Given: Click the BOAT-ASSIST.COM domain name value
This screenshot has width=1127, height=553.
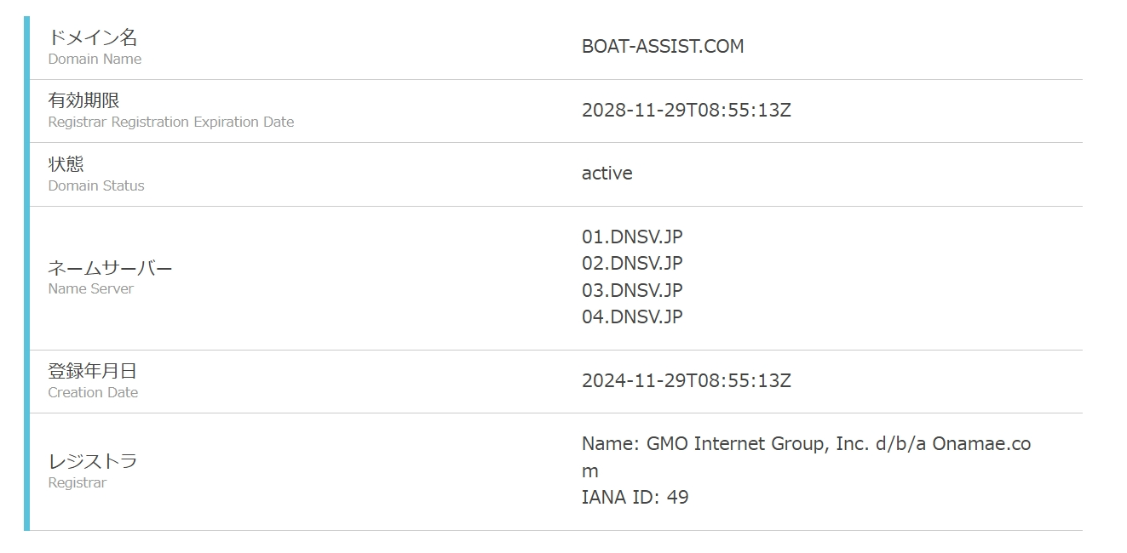Looking at the screenshot, I should tap(662, 47).
